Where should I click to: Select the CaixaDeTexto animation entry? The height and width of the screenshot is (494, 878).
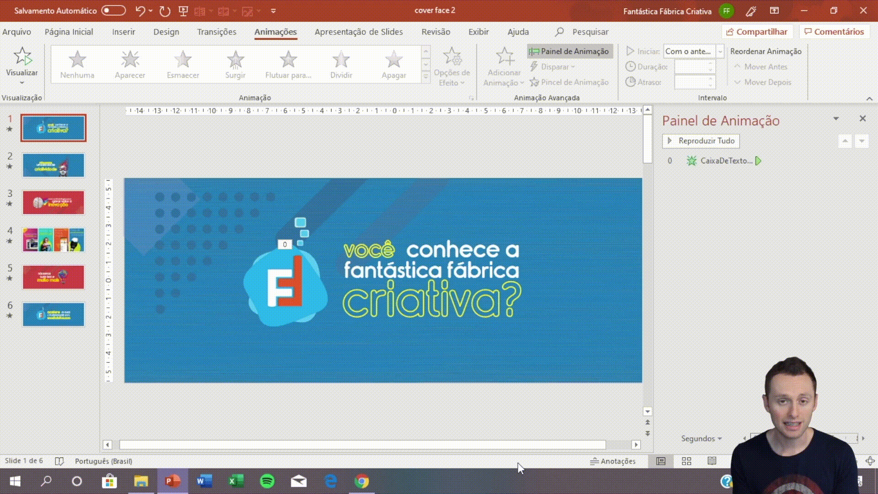[726, 161]
